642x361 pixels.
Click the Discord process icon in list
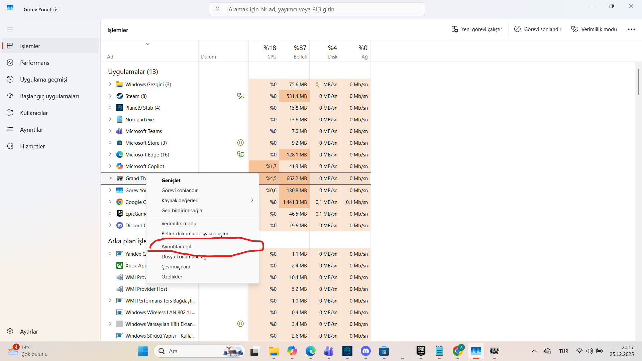(119, 226)
